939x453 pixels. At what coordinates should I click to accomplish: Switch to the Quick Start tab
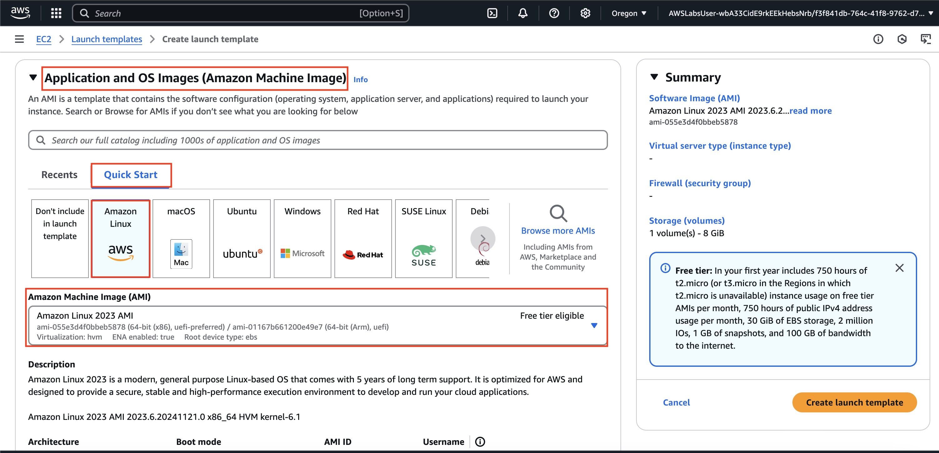click(x=131, y=175)
